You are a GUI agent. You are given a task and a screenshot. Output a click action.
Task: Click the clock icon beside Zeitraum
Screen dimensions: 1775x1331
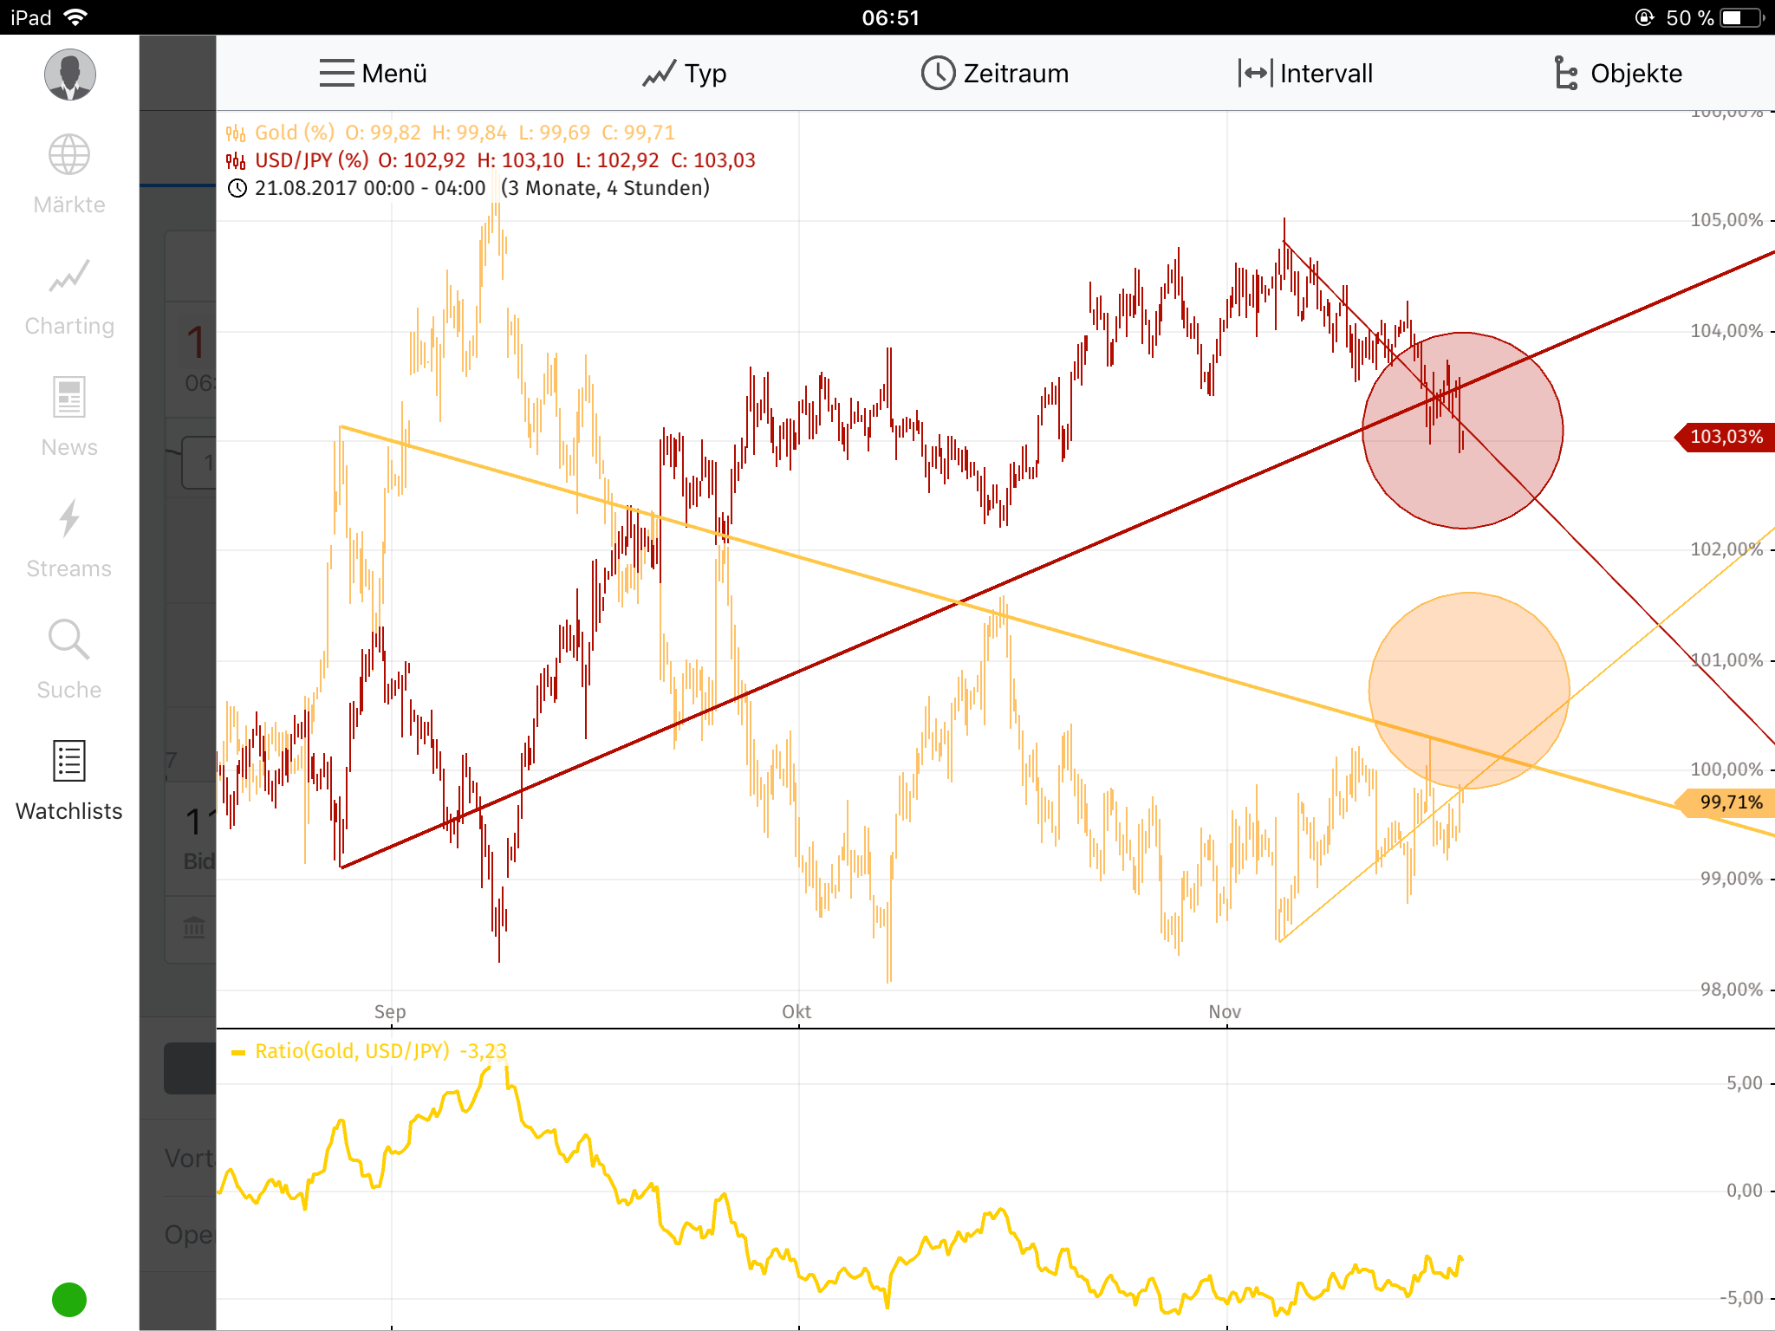936,73
